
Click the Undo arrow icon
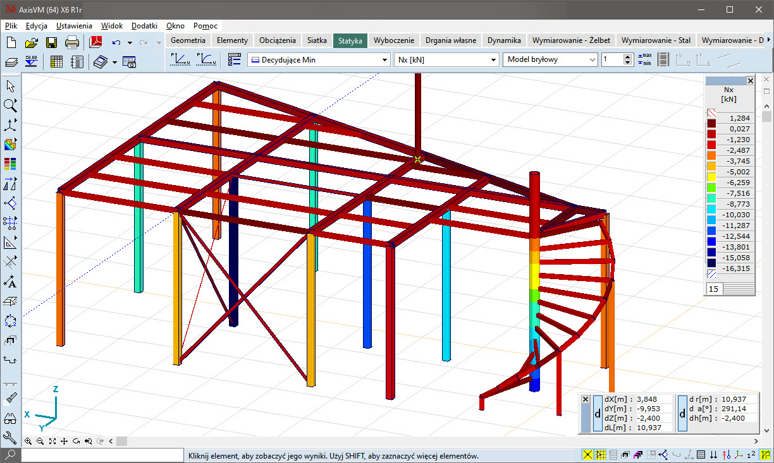click(116, 42)
